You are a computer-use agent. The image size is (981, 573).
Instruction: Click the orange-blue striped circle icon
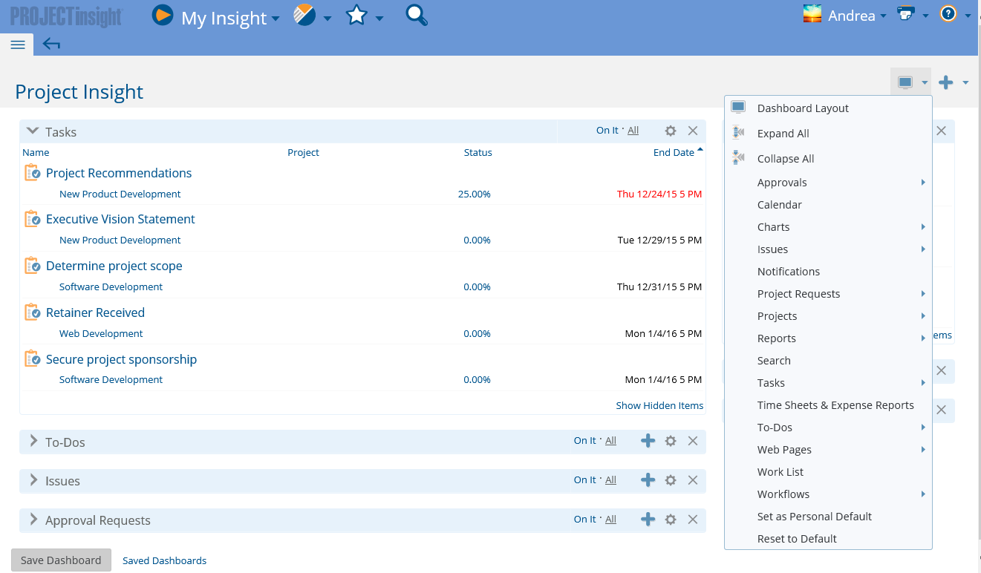pos(304,15)
